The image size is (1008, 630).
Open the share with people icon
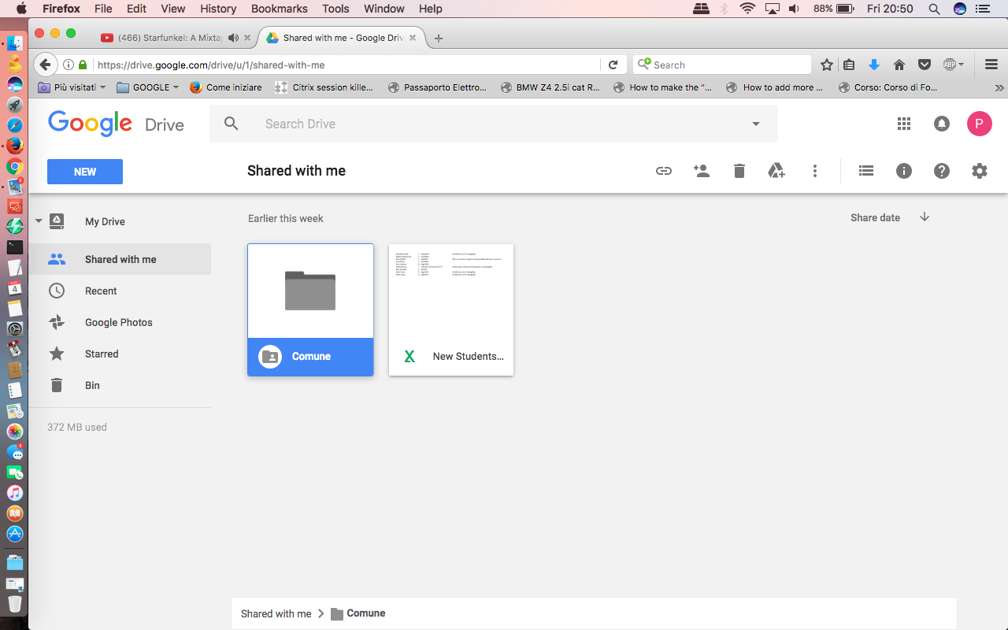coord(702,171)
